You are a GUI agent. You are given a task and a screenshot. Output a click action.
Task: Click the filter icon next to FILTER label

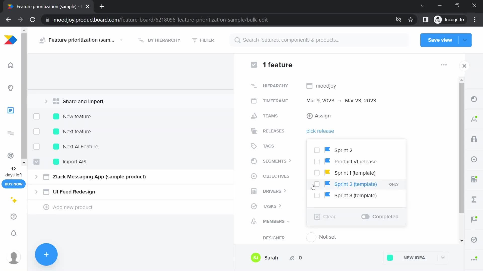[x=194, y=40]
